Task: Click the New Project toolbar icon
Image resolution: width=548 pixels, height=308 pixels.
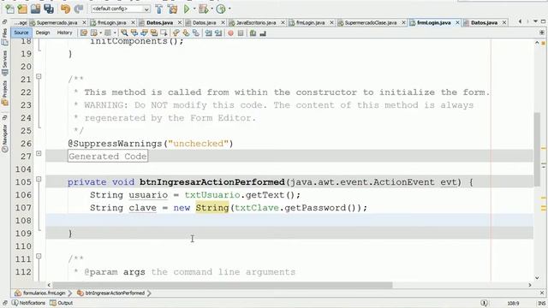Action: 22,9
